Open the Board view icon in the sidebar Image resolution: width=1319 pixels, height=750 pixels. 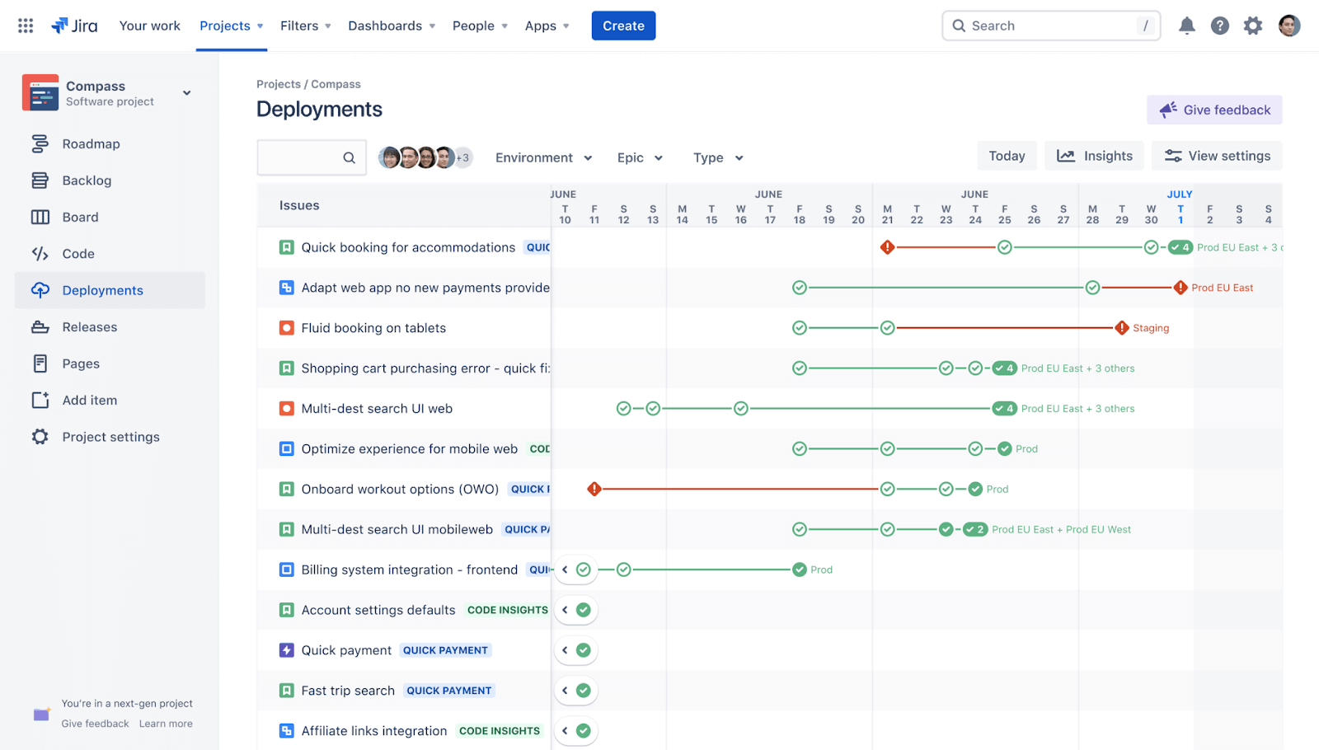pyautogui.click(x=40, y=217)
